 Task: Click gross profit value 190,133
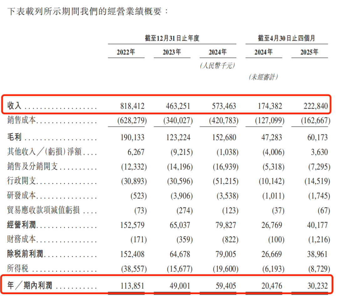coord(132,138)
